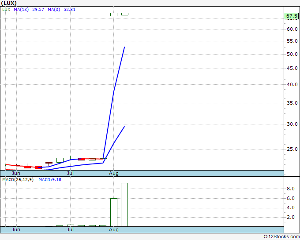Click the 40.0 price axis label
This screenshot has height=240, width=300.
tap(292, 84)
